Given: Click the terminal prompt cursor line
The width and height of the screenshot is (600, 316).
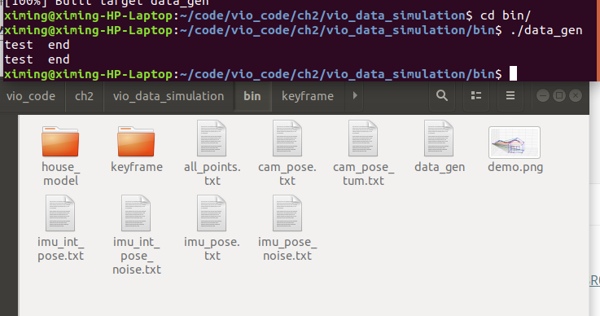Looking at the screenshot, I should coord(261,74).
